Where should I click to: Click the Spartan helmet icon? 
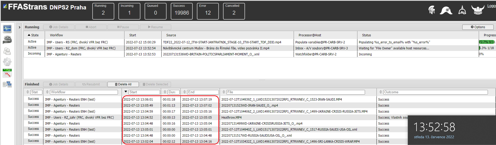pos(432,10)
